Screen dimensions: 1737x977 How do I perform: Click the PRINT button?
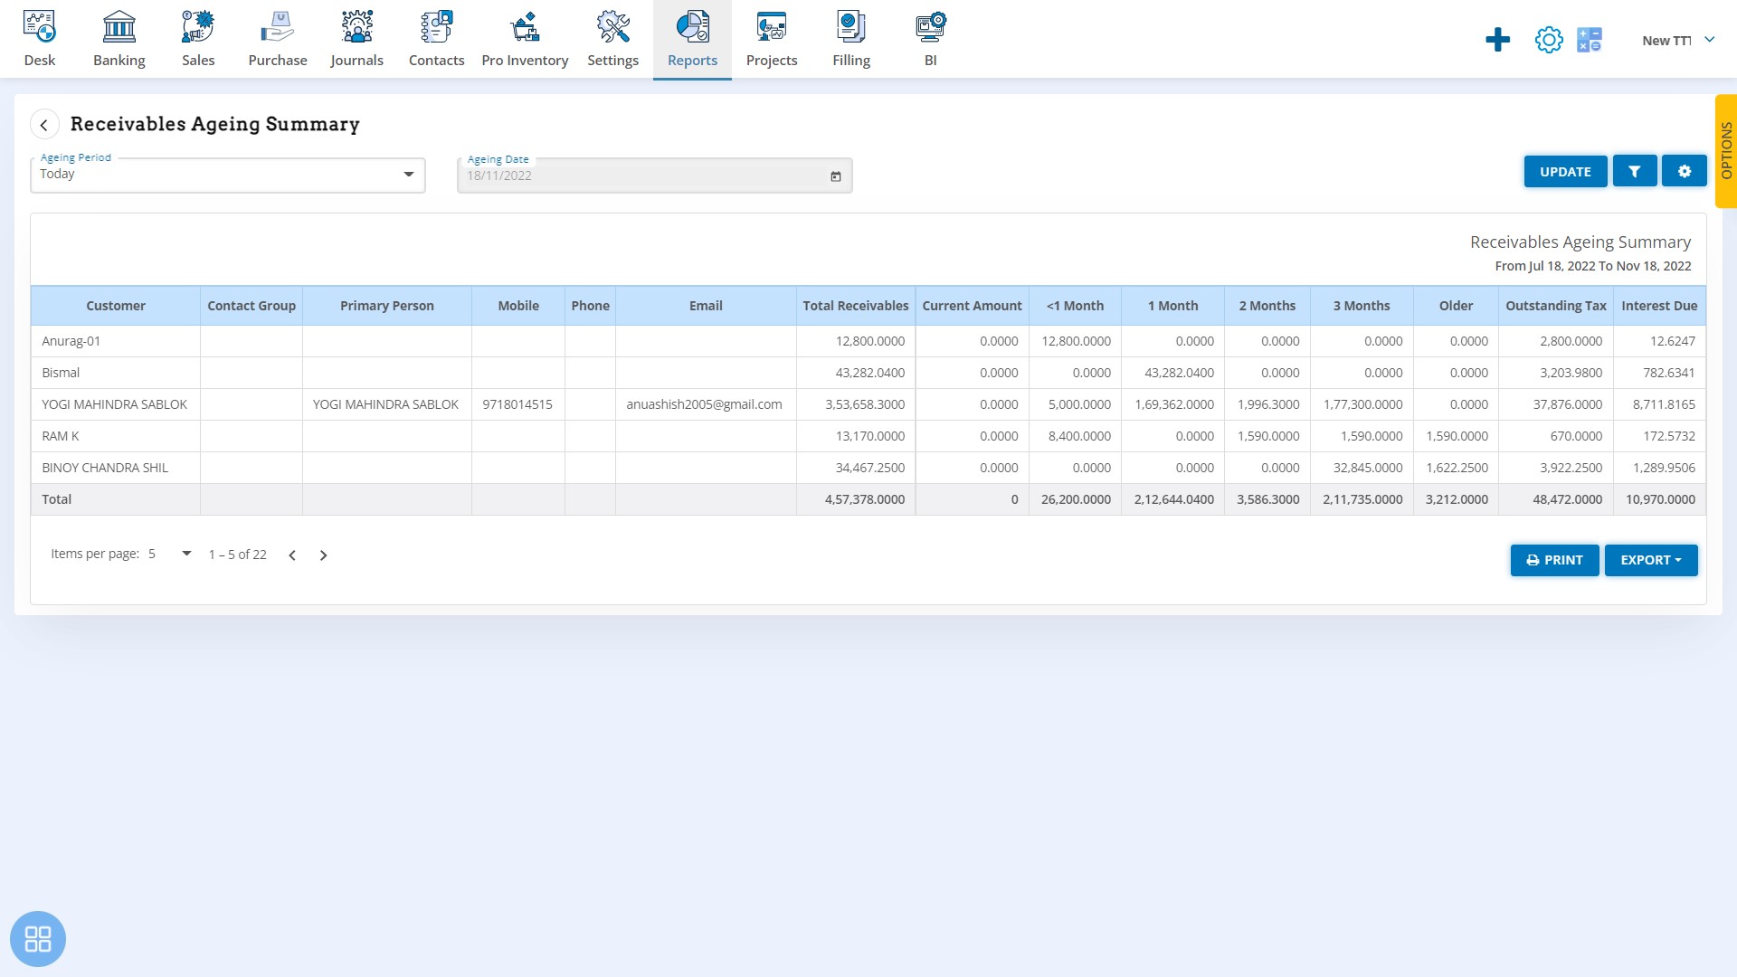point(1554,559)
